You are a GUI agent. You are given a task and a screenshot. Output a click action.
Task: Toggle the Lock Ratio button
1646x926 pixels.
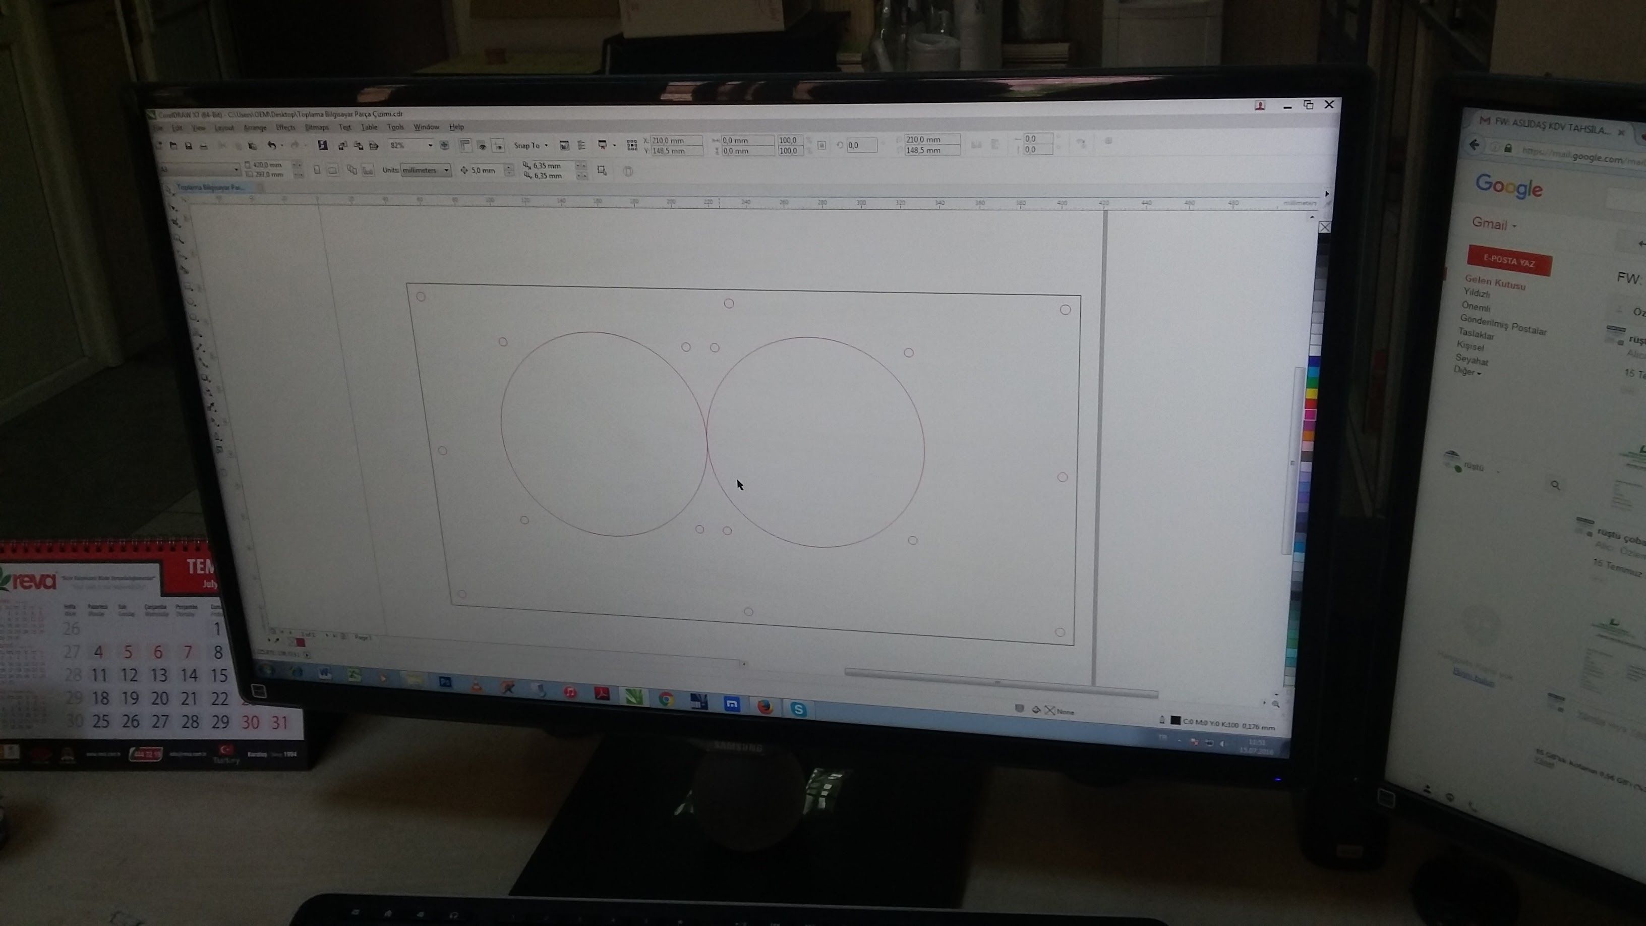(x=821, y=146)
